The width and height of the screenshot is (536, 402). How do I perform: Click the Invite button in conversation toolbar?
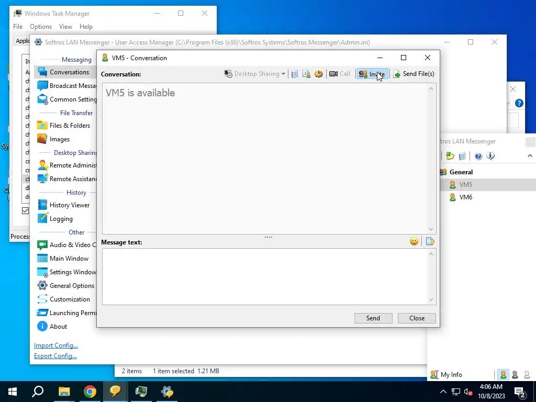tap(372, 74)
